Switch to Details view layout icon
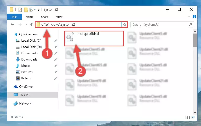Viewport: 201px width, 126px height. 188,117
